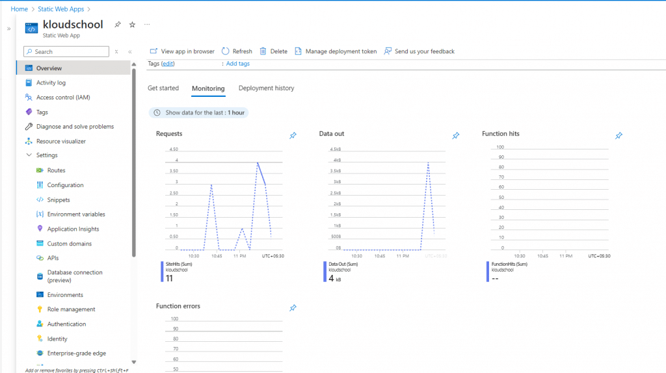This screenshot has height=373, width=666.
Task: Pin kloudschool resource using header pin icon
Action: (118, 25)
